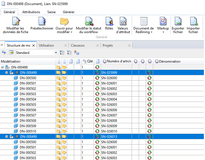Click the SN-026007 article number cell
The width and height of the screenshot is (205, 160).
[109, 115]
